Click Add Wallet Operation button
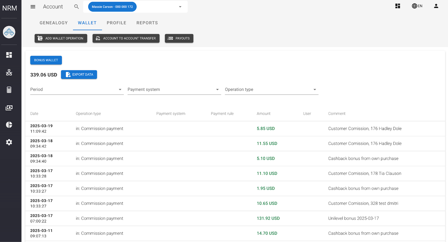This screenshot has height=242, width=448. tap(61, 38)
